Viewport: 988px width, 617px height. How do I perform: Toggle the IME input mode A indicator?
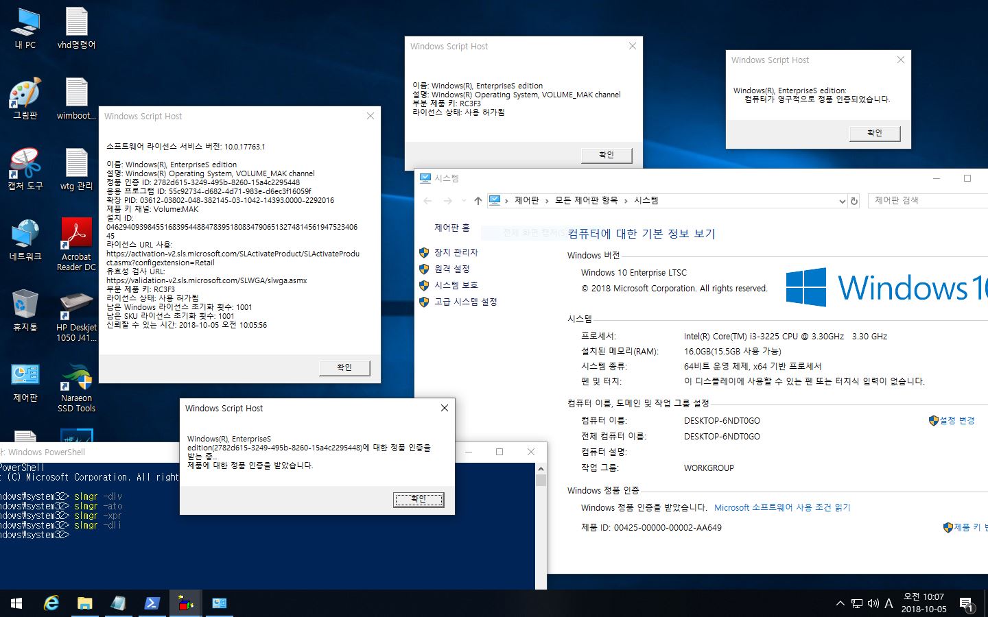889,604
